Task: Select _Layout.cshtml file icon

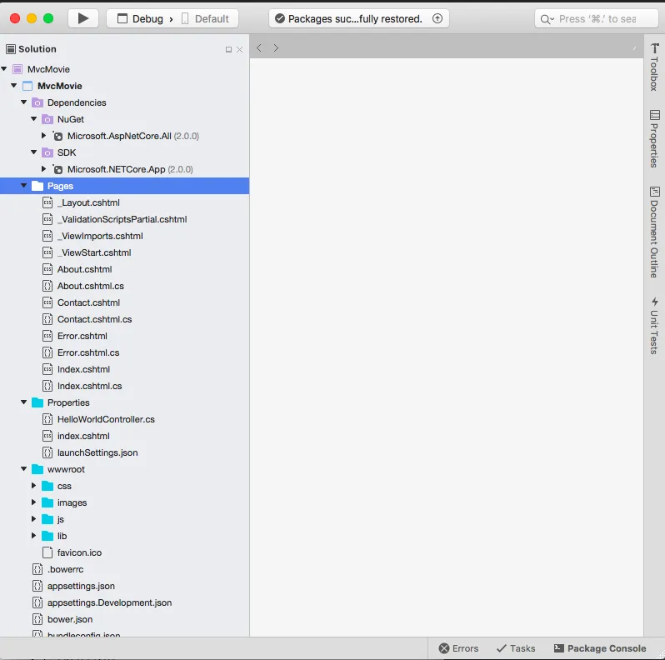Action: pyautogui.click(x=48, y=202)
